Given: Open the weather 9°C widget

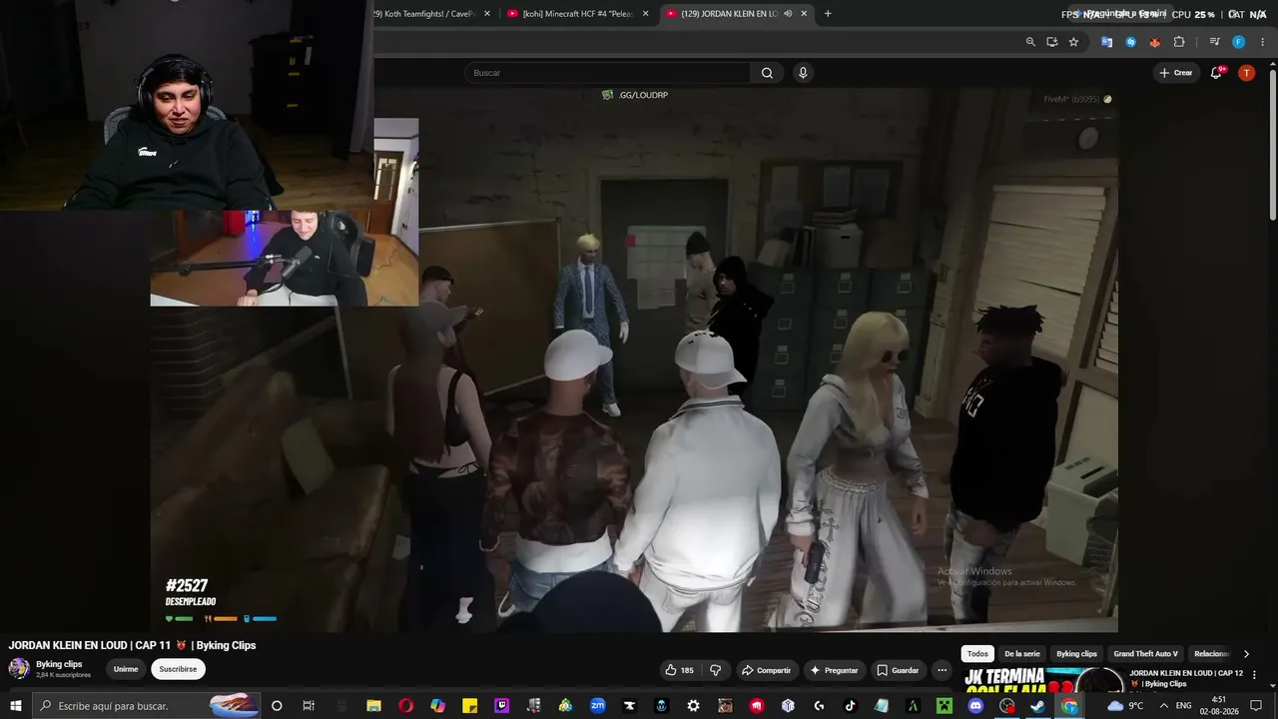Looking at the screenshot, I should coord(1125,706).
